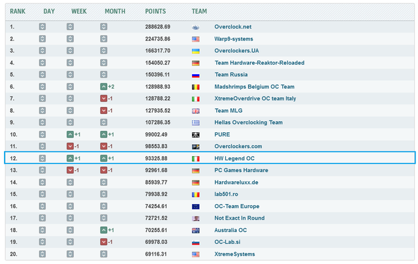Click logo icon beside Overclockers.com
The width and height of the screenshot is (418, 264).
196,147
